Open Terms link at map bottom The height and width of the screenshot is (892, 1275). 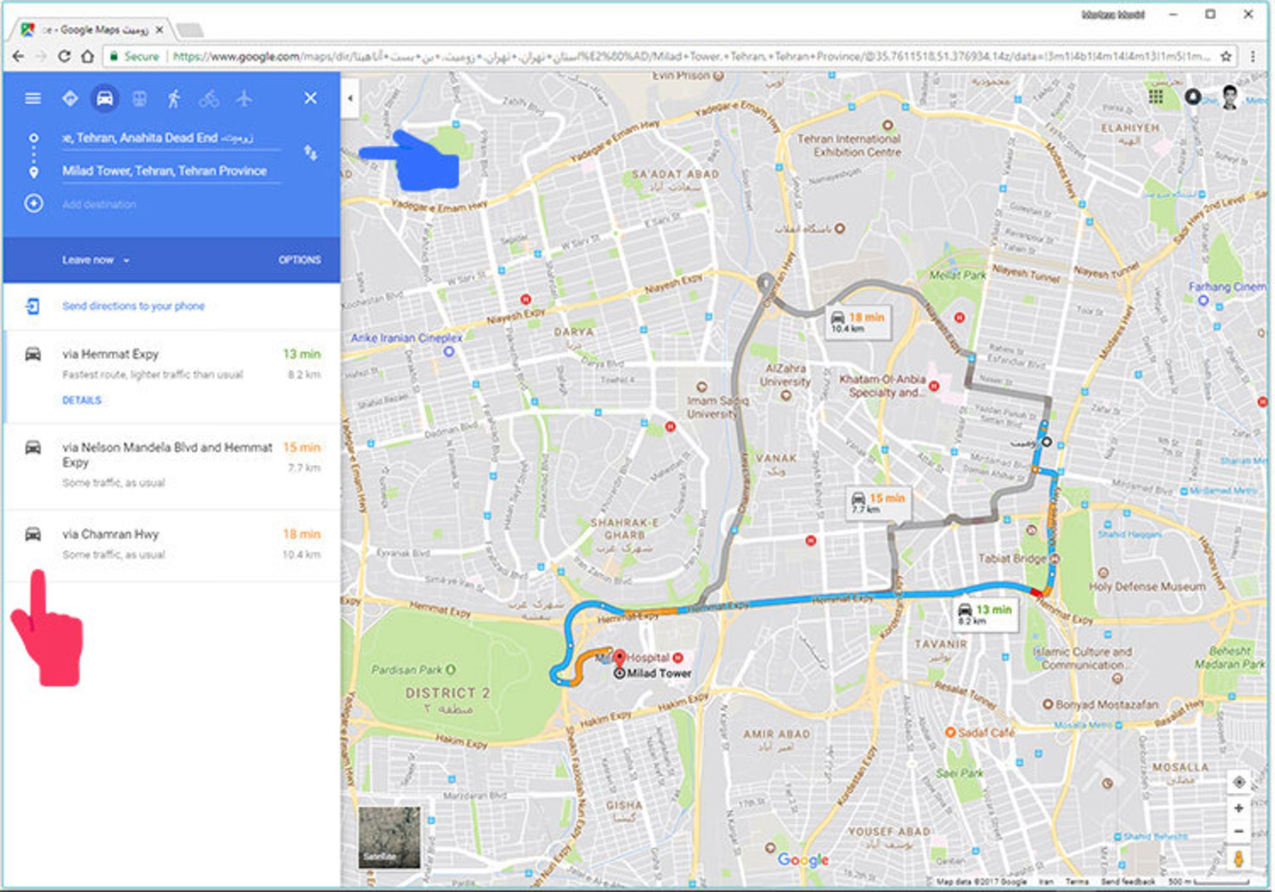pyautogui.click(x=1076, y=881)
